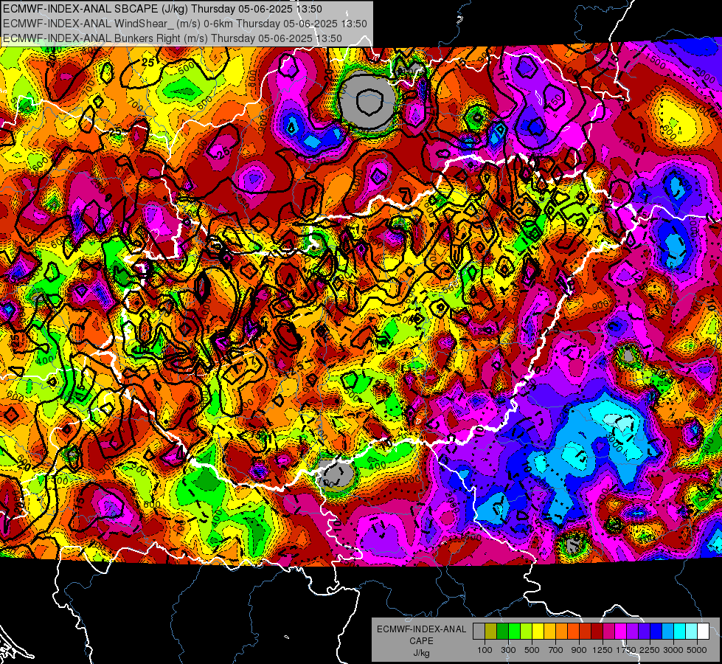The image size is (722, 664).
Task: Select the violet legend swatch before 2250
Action: pos(644,632)
